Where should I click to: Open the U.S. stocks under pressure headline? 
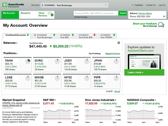coord(21,104)
